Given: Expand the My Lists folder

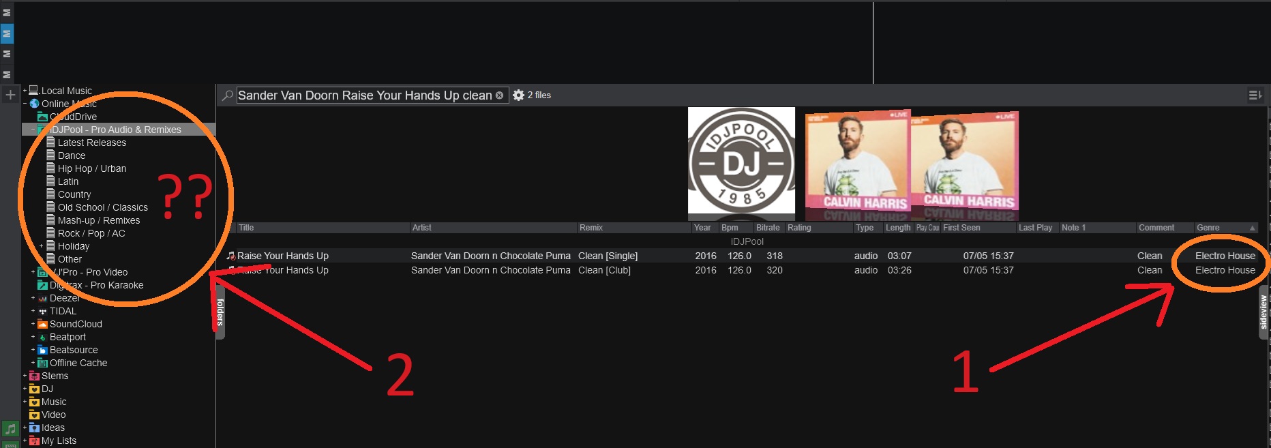Looking at the screenshot, I should [x=25, y=440].
